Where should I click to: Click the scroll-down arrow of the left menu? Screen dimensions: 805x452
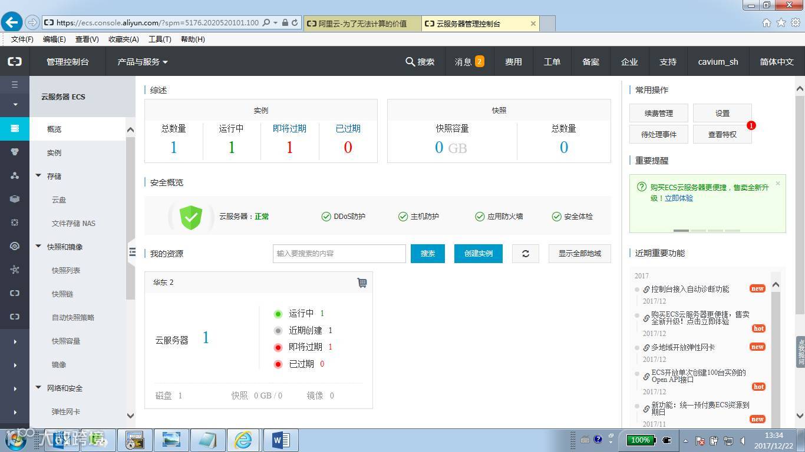tap(131, 416)
